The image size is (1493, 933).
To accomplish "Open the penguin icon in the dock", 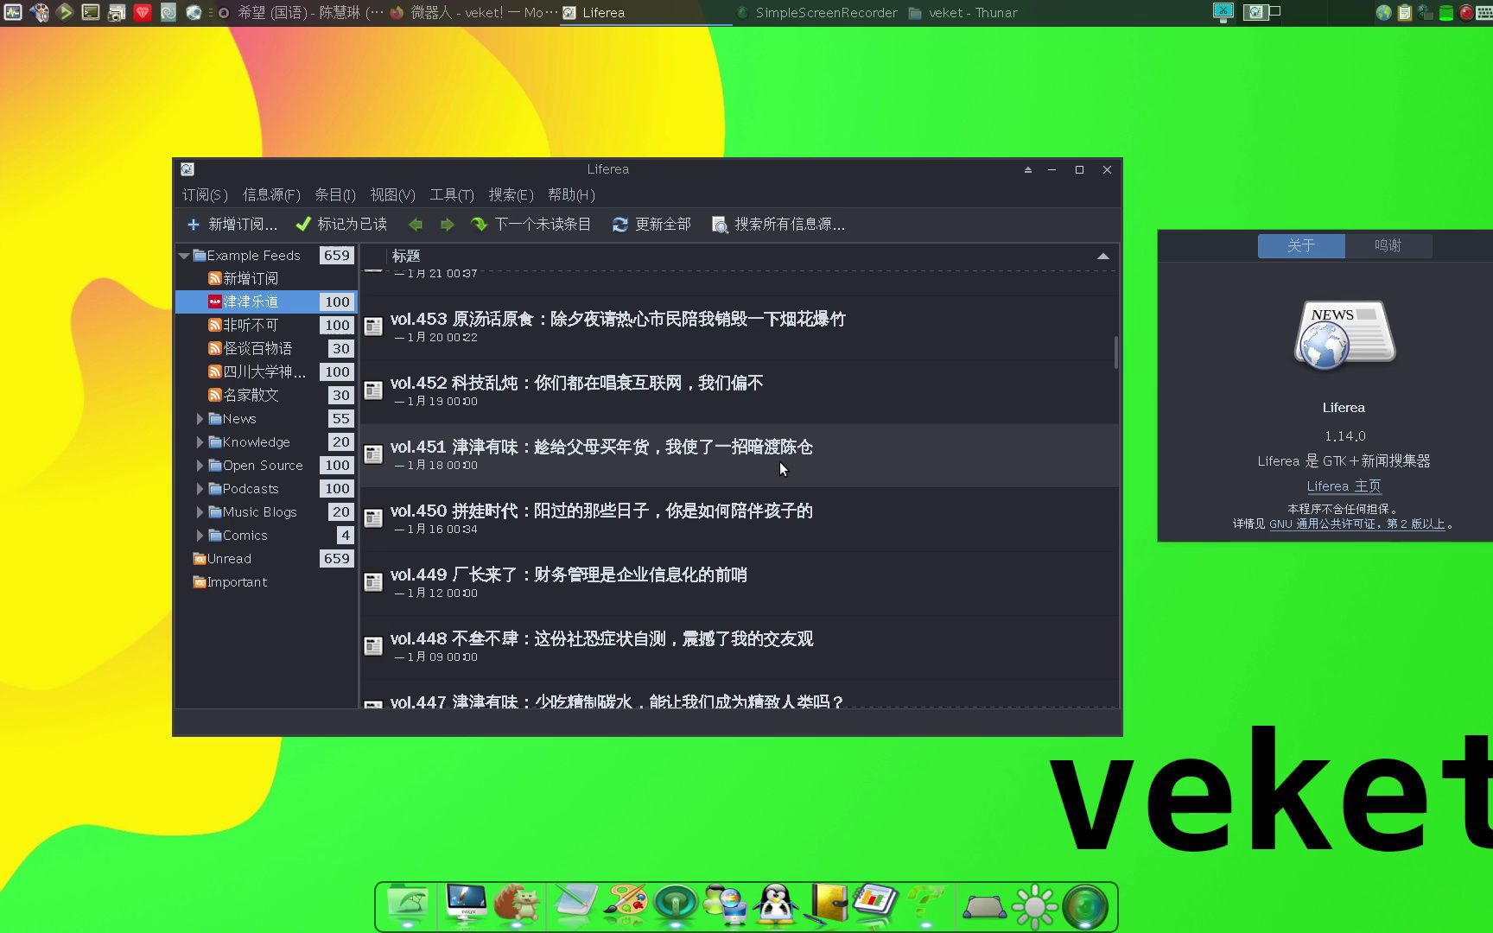I will 776,905.
